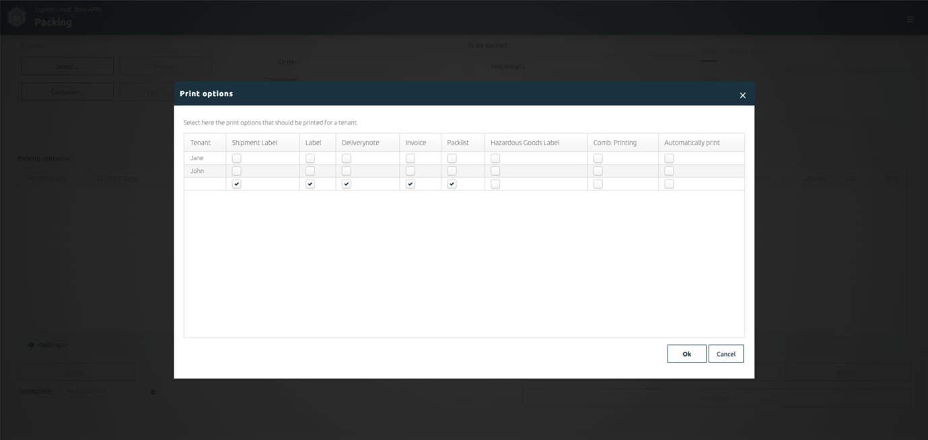Click the Packing app logo icon
Screen dimensions: 928x440
tap(17, 17)
